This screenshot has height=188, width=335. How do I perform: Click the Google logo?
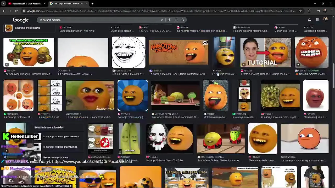pyautogui.click(x=21, y=20)
